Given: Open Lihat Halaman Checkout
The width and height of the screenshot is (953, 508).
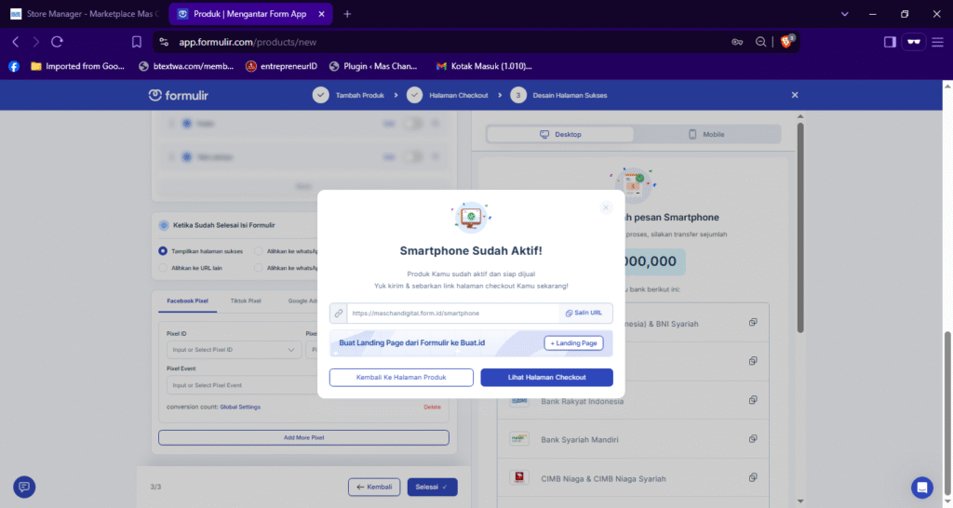Looking at the screenshot, I should pos(546,378).
